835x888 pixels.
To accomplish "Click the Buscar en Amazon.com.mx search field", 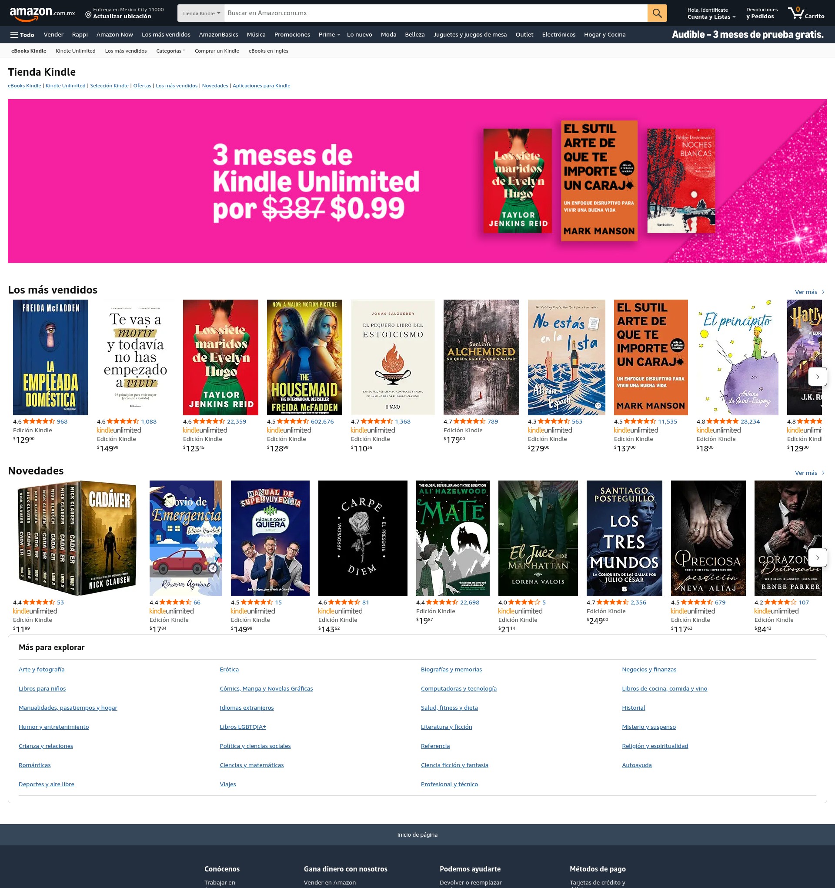I will 436,13.
